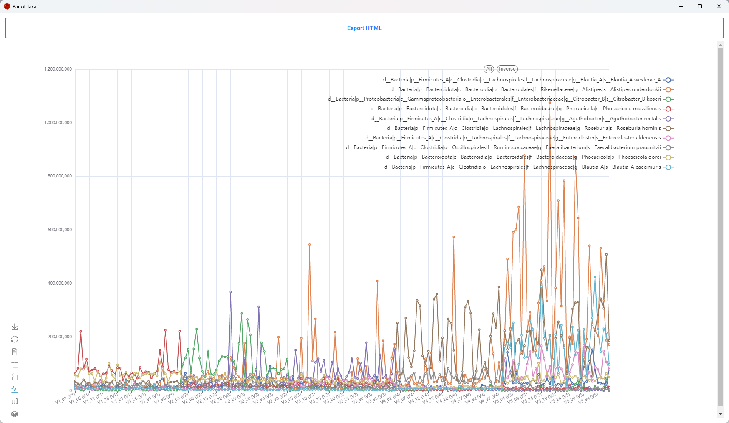Select All legend series button
729x423 pixels.
pos(489,69)
